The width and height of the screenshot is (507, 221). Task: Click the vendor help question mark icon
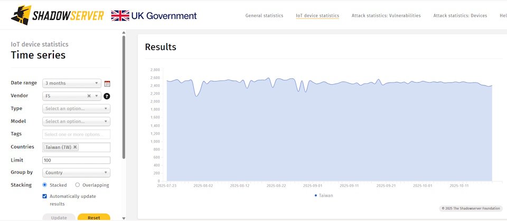(107, 96)
